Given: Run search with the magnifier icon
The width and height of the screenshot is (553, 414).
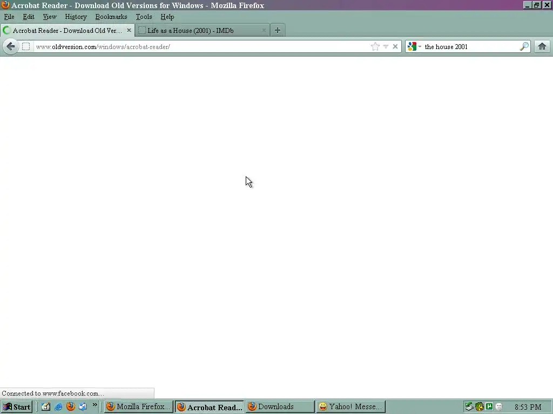Looking at the screenshot, I should [x=524, y=46].
